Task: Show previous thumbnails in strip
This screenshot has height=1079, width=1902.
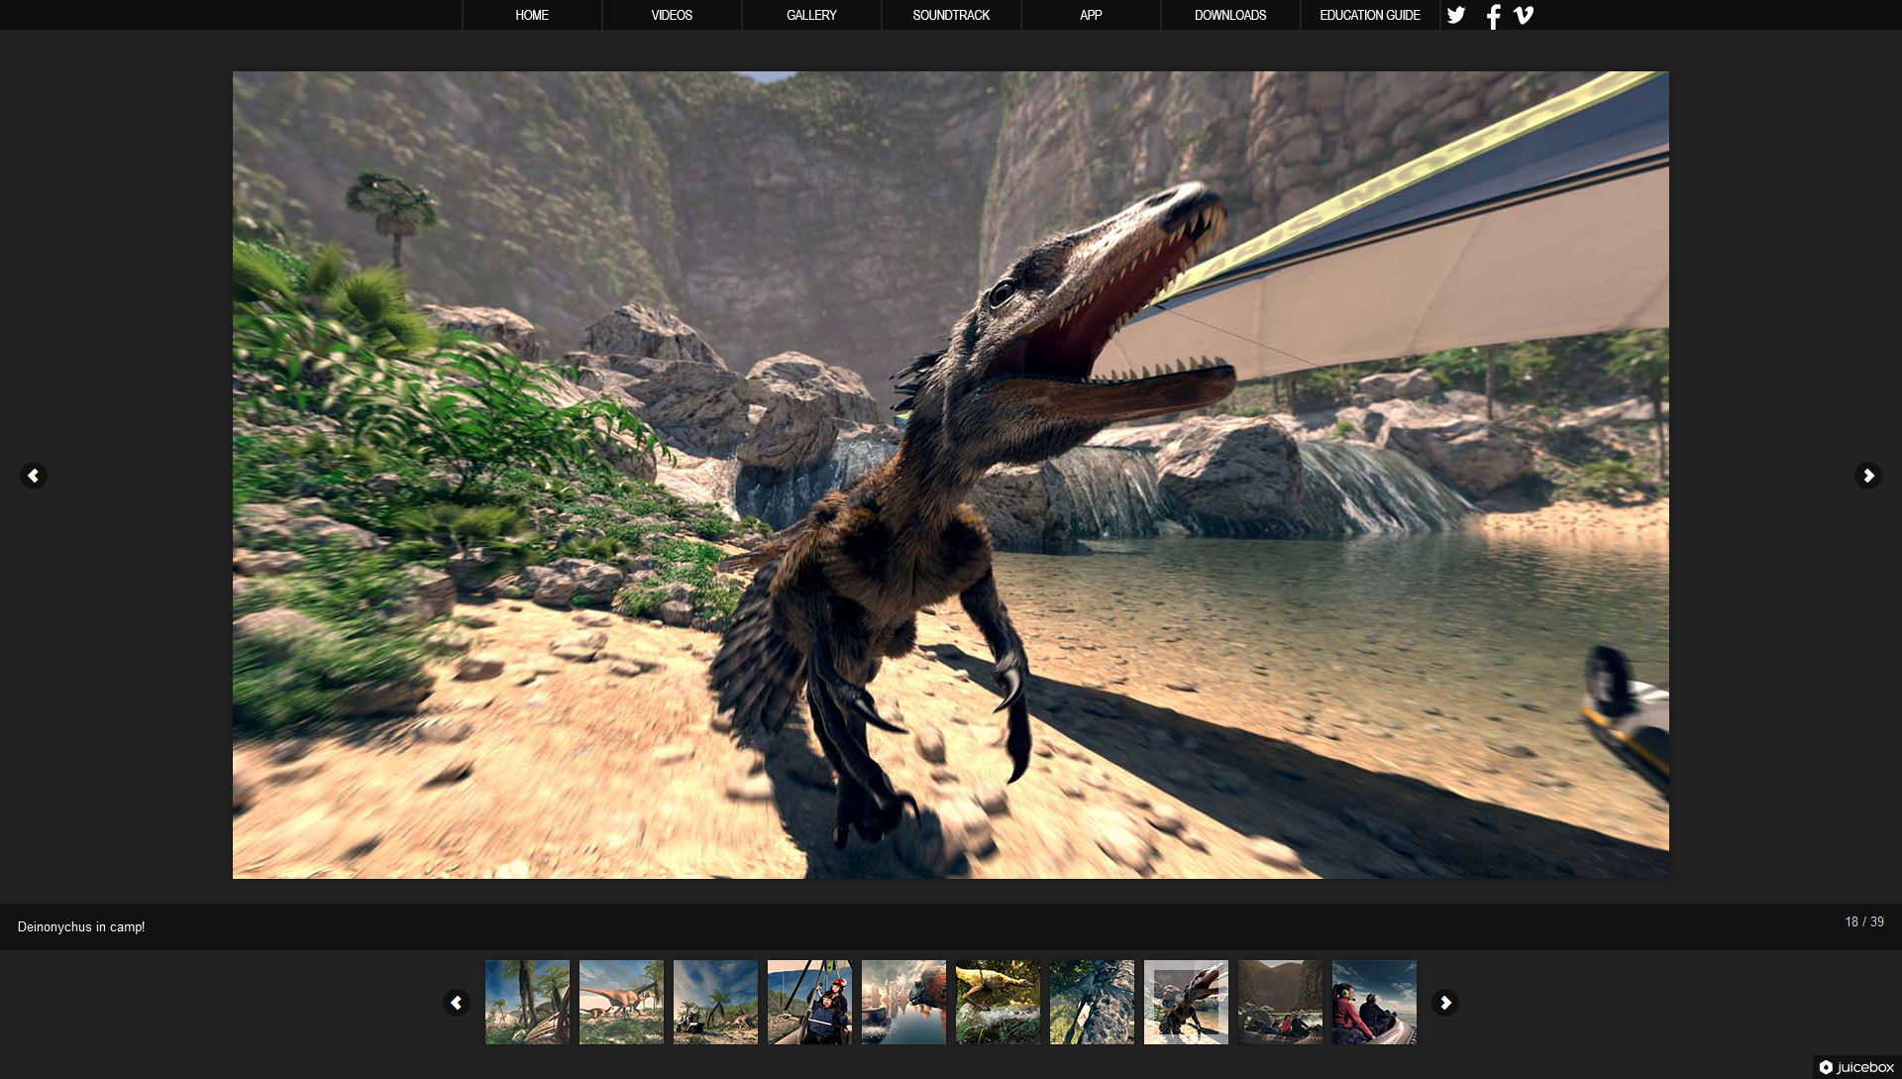Action: [456, 1003]
